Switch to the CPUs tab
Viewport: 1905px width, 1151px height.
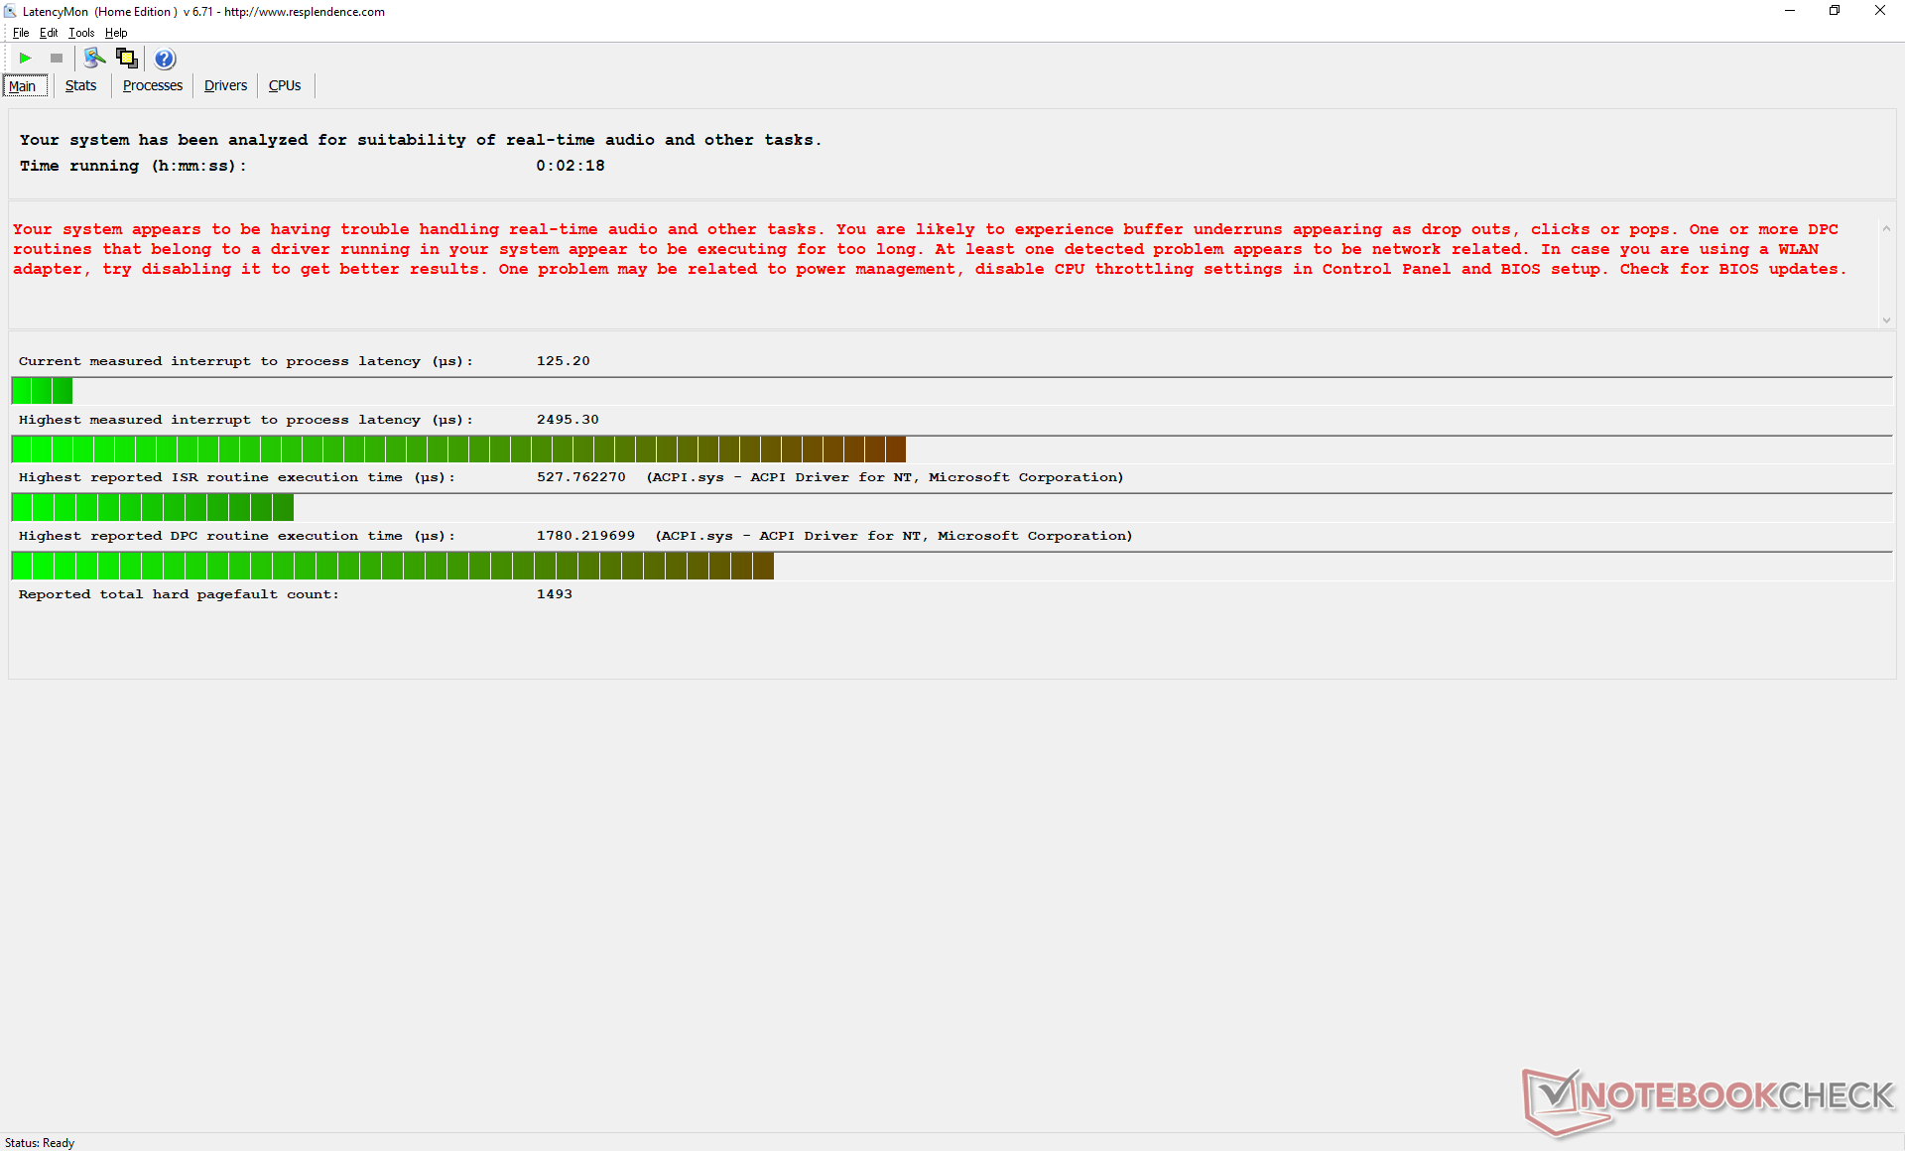coord(285,85)
